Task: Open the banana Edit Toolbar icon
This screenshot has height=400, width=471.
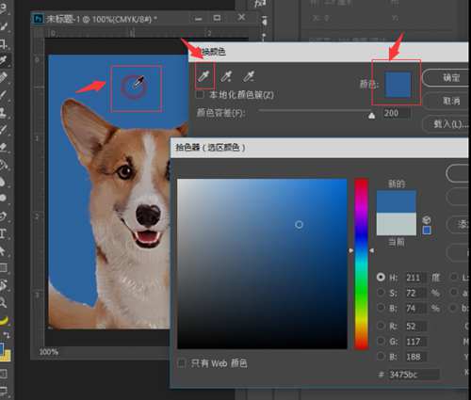Action: pos(3,320)
